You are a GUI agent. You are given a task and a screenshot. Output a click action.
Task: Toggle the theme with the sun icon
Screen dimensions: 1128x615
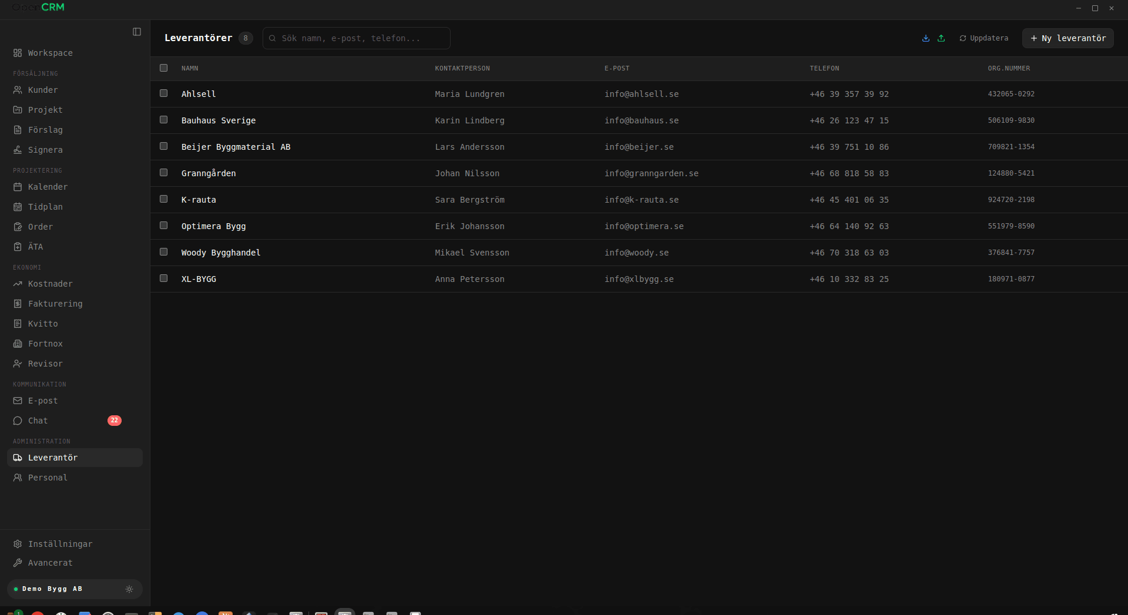129,589
